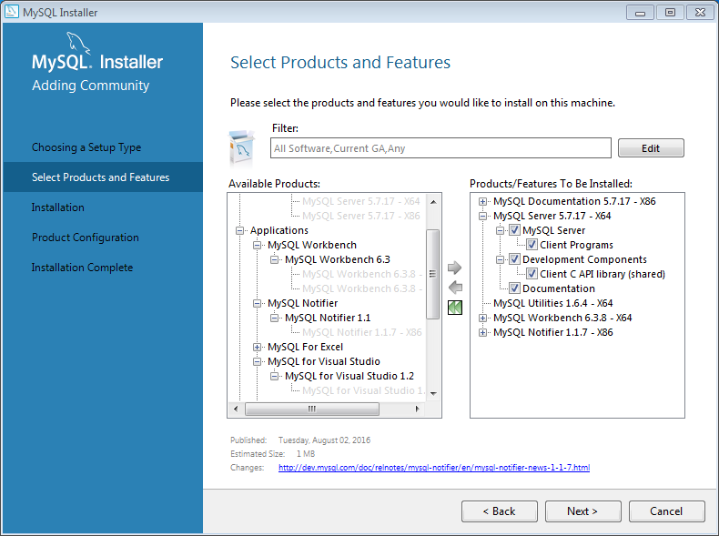This screenshot has width=719, height=536.
Task: Click the Estimated Size value 1 MB
Action: [x=306, y=453]
